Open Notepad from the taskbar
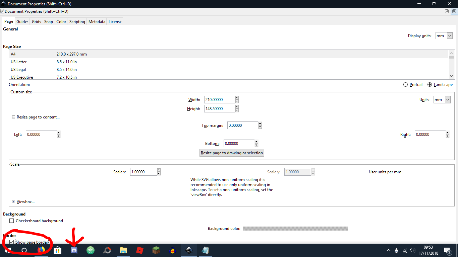Screen dimensions: 458x257 click(x=205, y=250)
